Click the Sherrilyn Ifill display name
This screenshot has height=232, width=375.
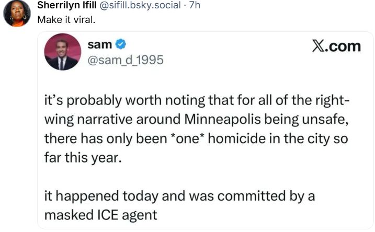(67, 6)
